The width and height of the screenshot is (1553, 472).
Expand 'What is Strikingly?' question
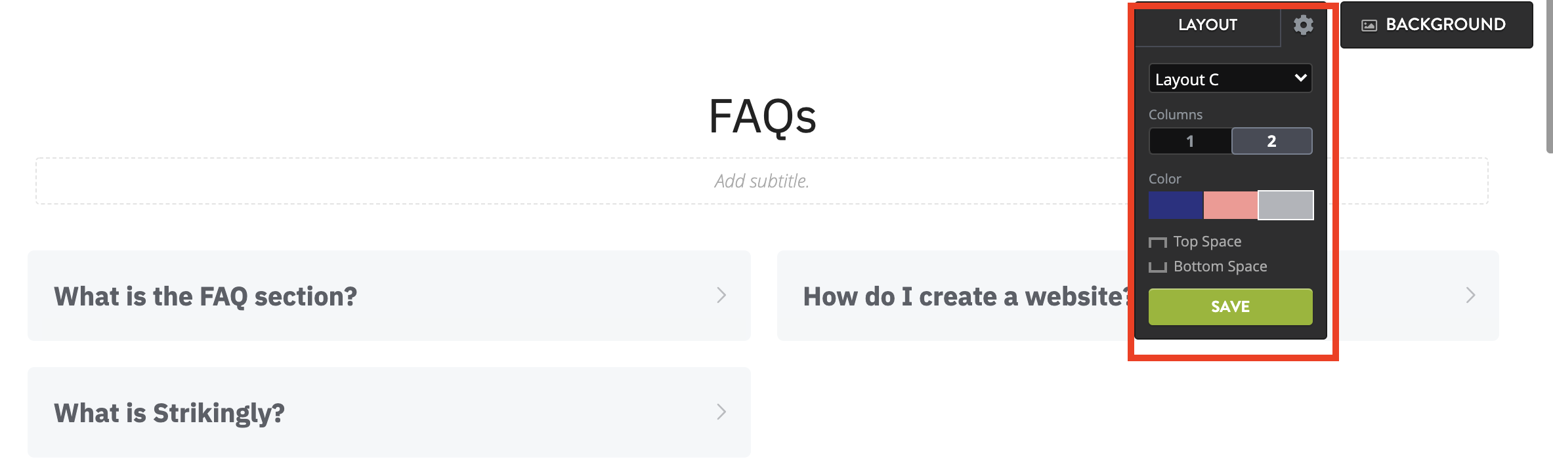pos(389,412)
